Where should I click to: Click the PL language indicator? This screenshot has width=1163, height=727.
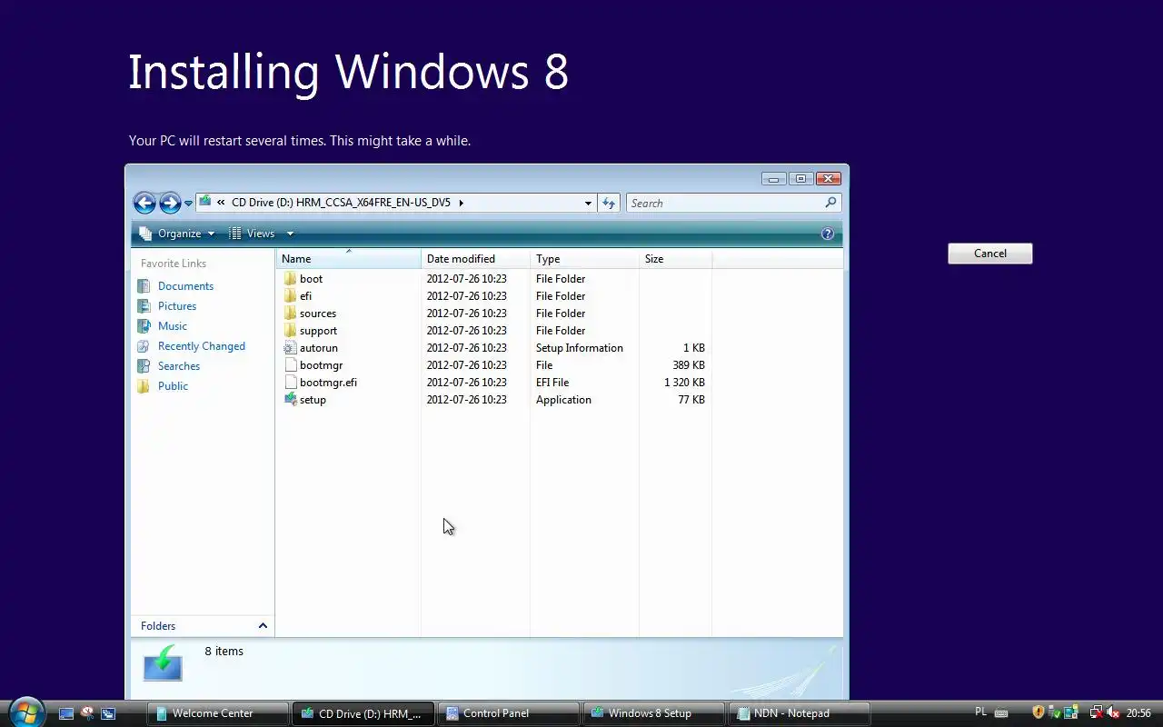[x=980, y=712]
